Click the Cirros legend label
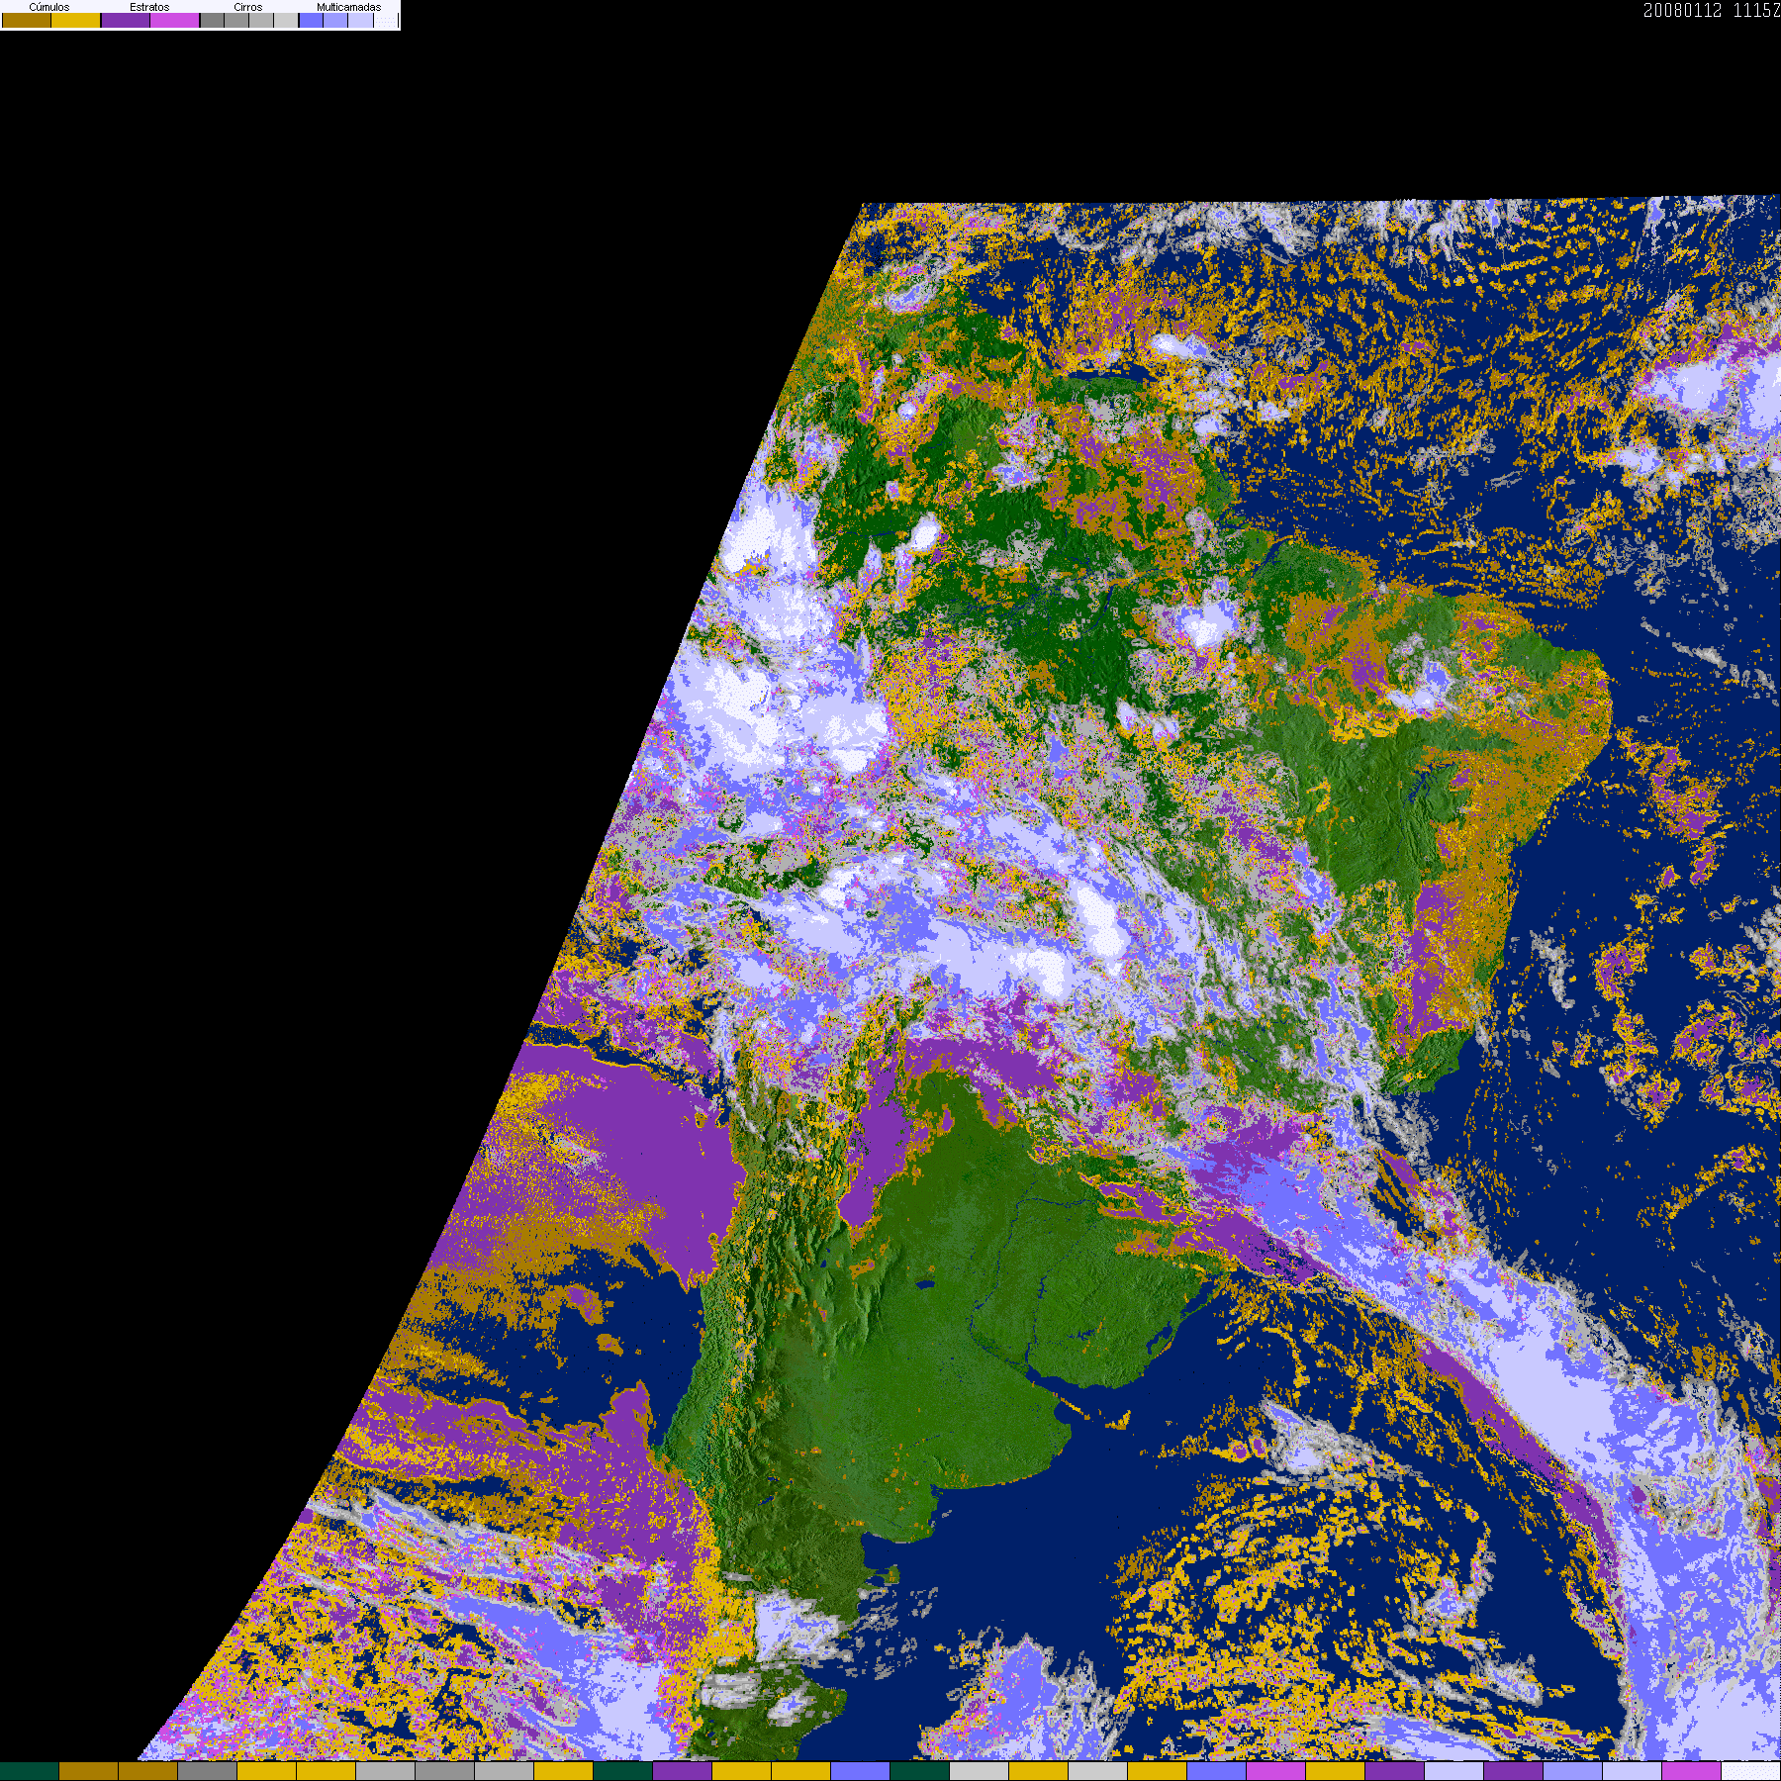Screen dimensions: 1781x1781 pos(248,7)
